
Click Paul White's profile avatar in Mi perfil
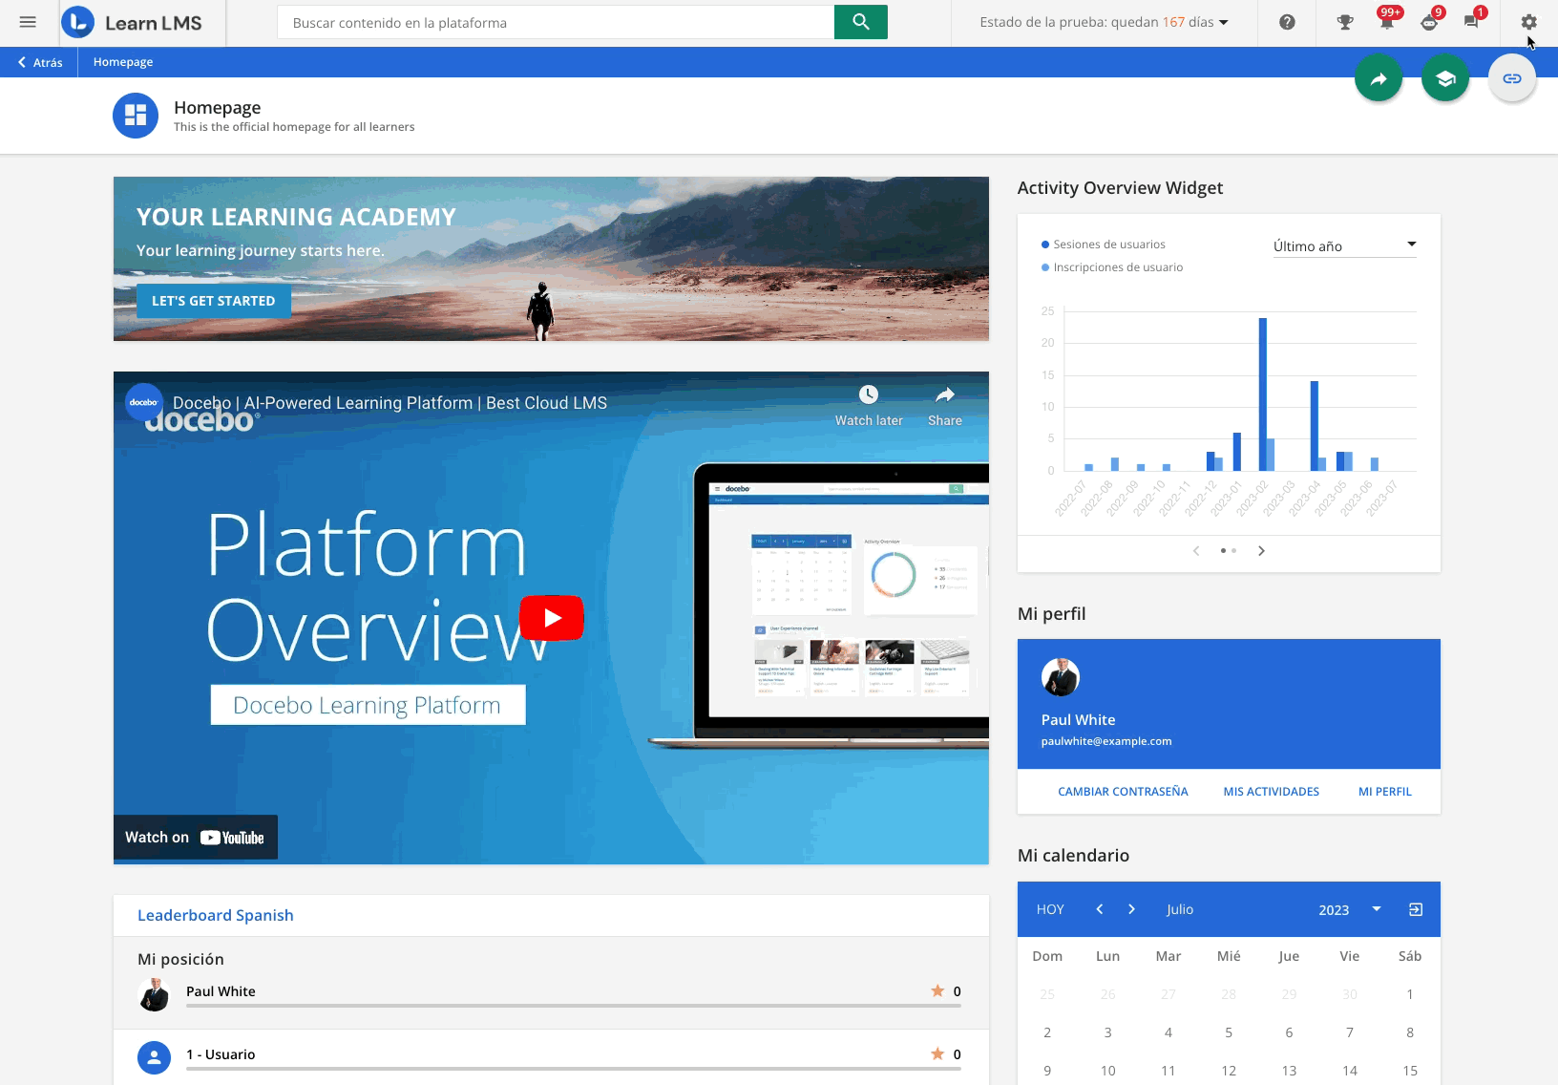(x=1061, y=677)
